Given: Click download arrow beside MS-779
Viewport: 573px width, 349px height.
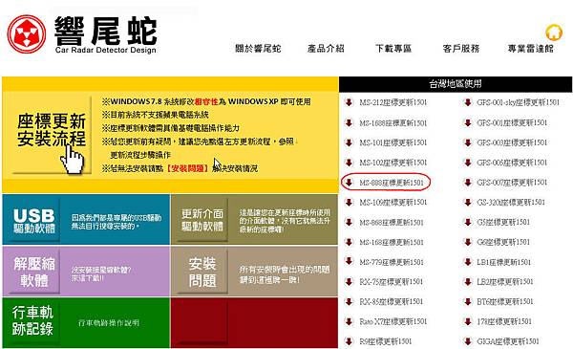Looking at the screenshot, I should (x=349, y=262).
